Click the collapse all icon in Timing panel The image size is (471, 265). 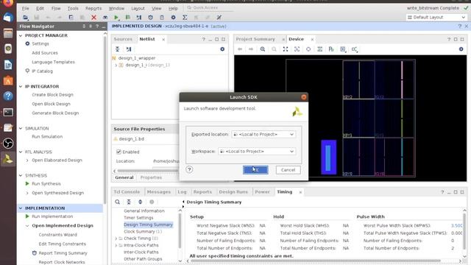click(129, 202)
